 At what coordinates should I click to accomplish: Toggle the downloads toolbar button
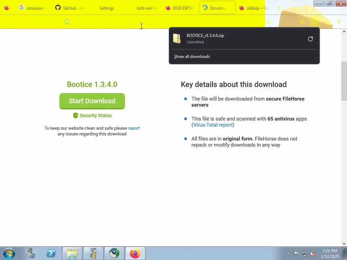point(314,21)
